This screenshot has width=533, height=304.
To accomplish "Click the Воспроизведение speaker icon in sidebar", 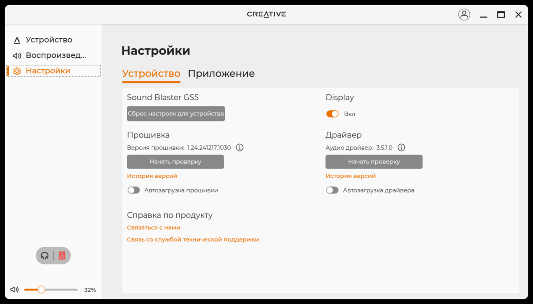I will pos(17,56).
